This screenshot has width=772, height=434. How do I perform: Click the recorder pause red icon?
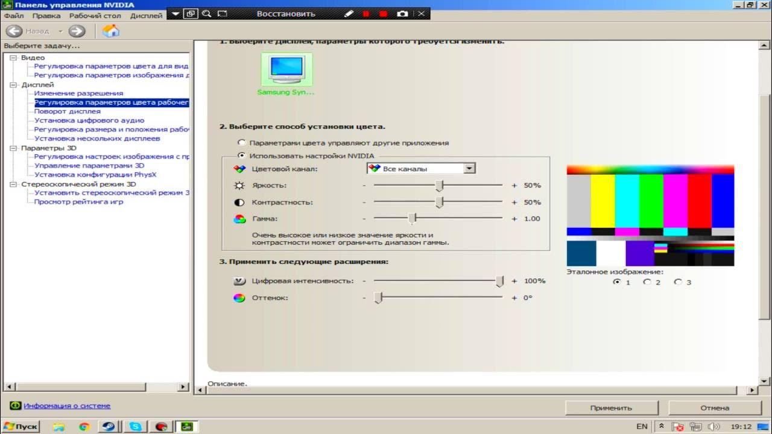pos(365,14)
